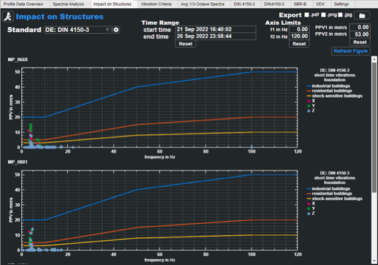
Task: Switch to the Spectral Analysis tab
Action: [x=69, y=4]
